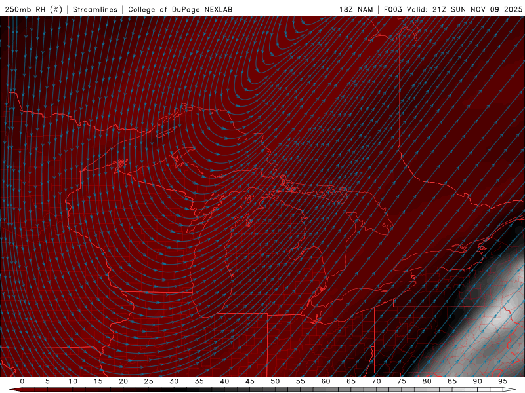This screenshot has height=393, width=525.
Task: Click the colorbar tick label '10'
Action: coord(73,381)
